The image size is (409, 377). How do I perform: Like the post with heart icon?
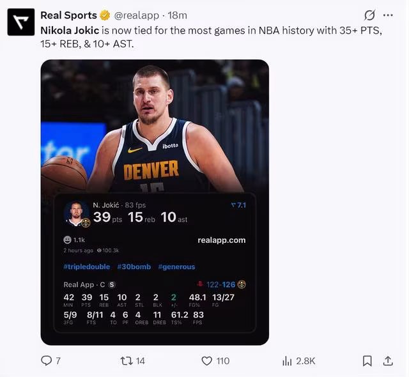[206, 361]
